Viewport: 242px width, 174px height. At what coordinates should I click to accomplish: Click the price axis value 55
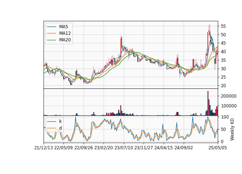(223, 26)
